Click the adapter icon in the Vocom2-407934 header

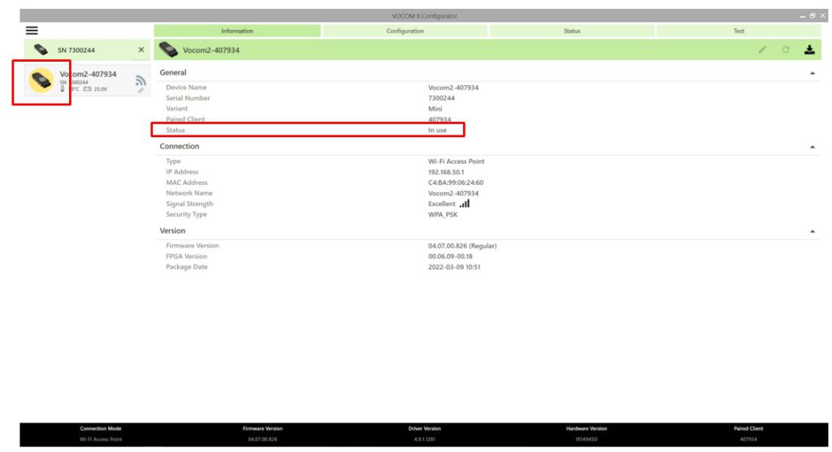click(168, 50)
